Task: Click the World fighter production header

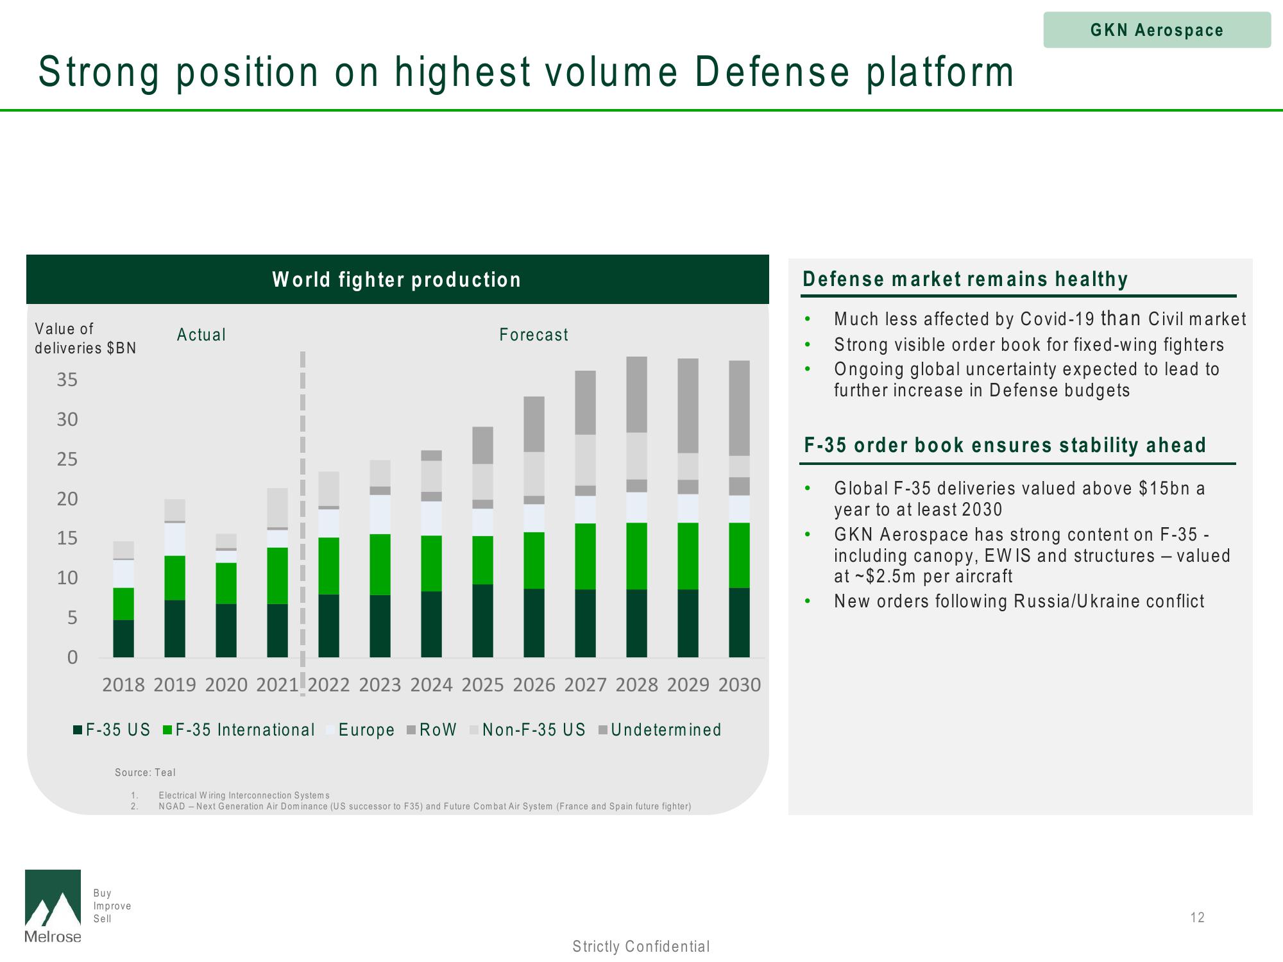Action: (397, 279)
